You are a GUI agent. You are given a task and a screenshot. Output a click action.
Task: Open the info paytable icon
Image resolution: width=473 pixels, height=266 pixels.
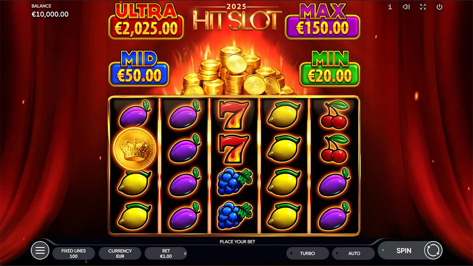[390, 7]
